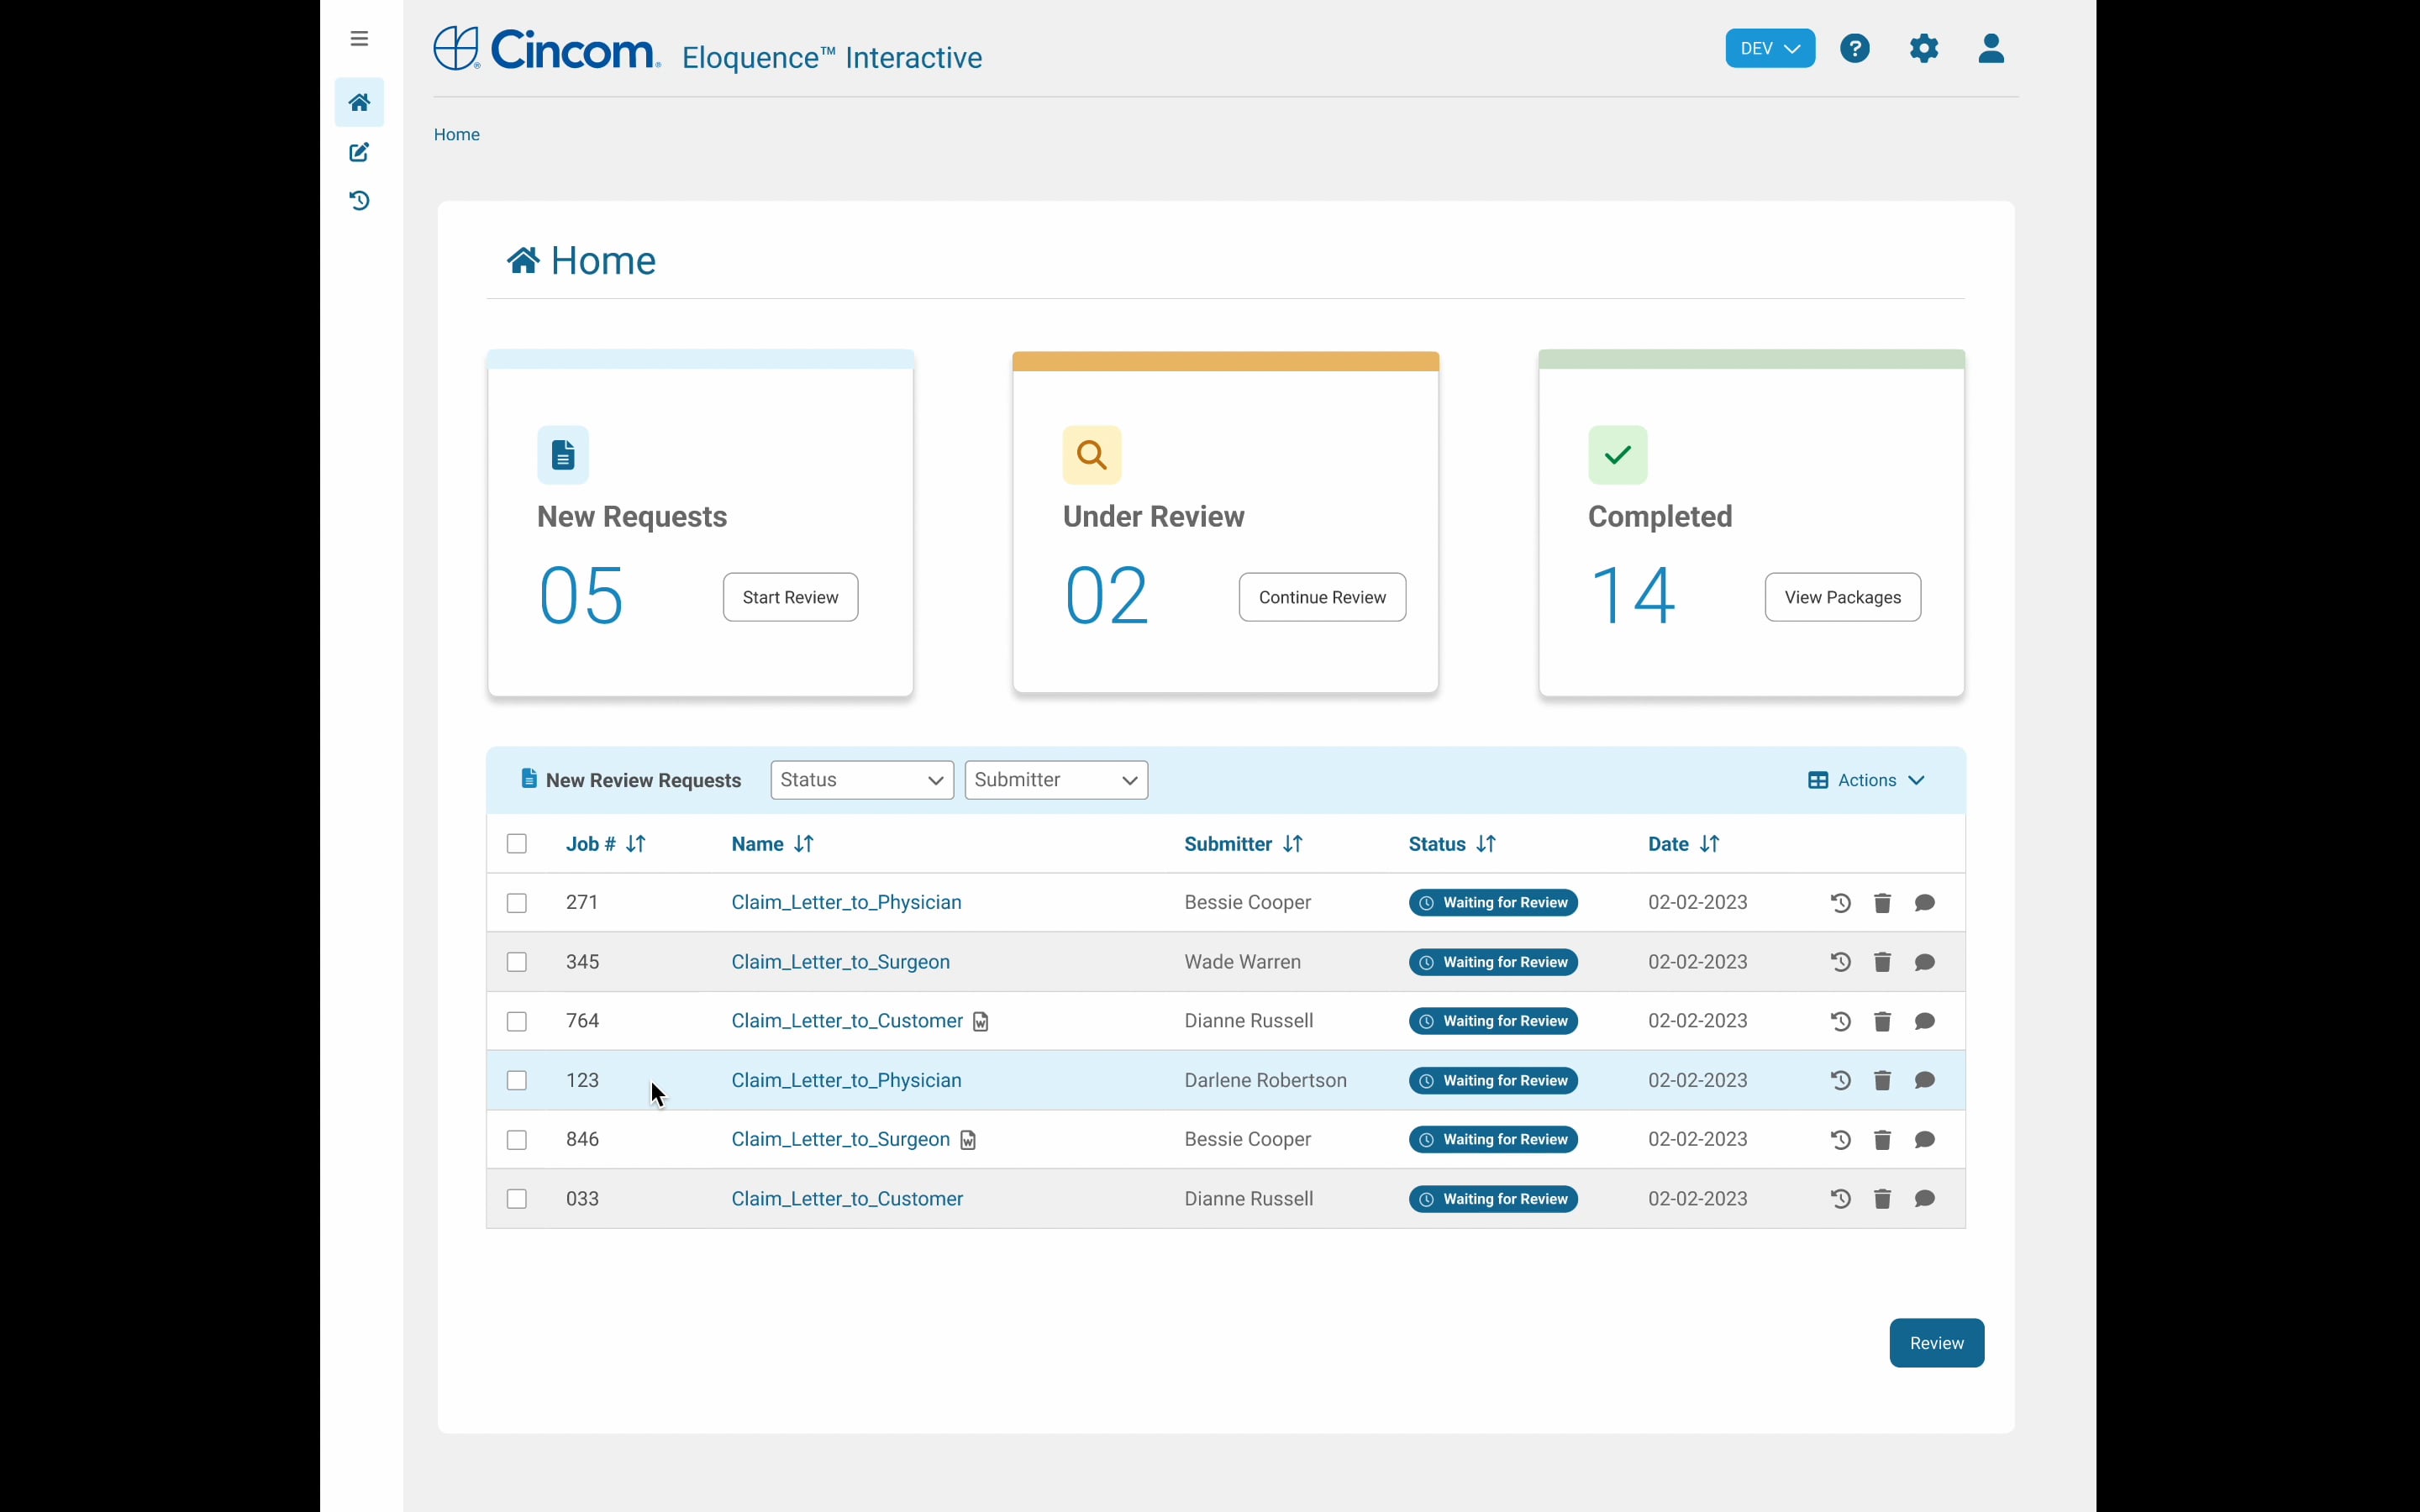This screenshot has height=1512, width=2420.
Task: Check the box for job 271
Action: (517, 903)
